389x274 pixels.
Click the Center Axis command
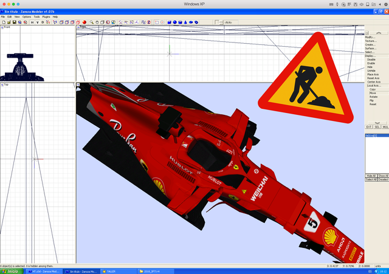(x=374, y=82)
